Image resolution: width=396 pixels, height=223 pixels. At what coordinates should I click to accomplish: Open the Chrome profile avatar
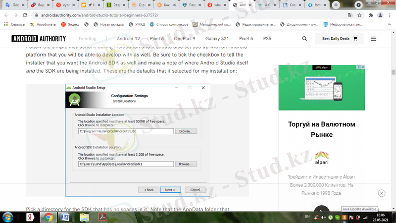380,15
